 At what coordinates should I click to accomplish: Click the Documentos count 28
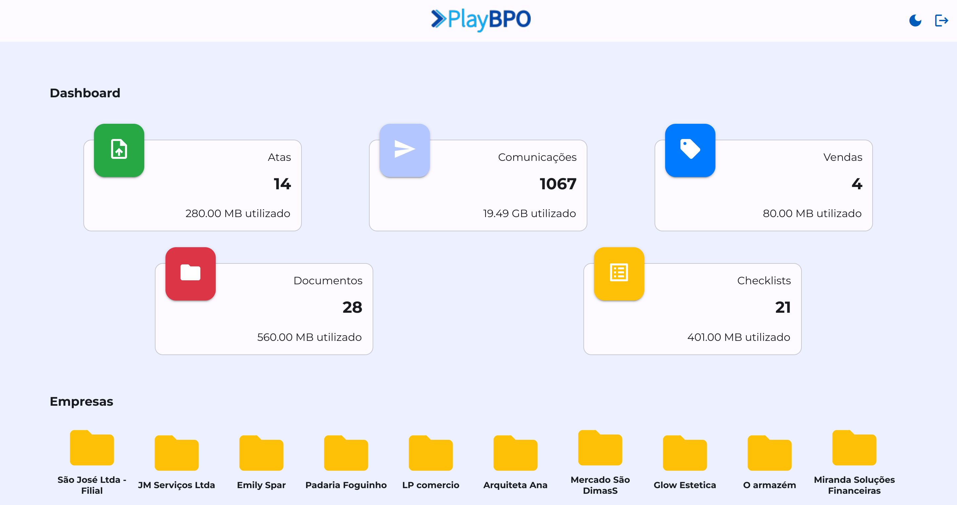click(352, 307)
